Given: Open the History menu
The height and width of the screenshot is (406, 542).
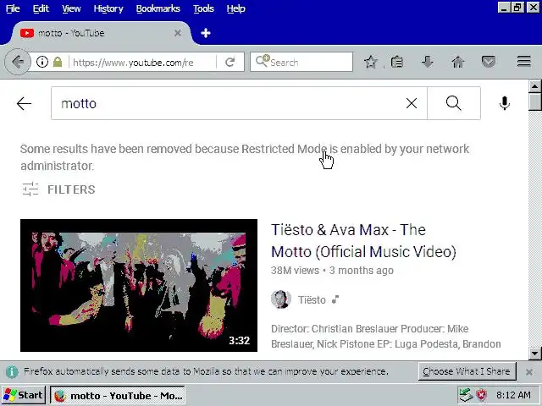Looking at the screenshot, I should [x=108, y=8].
